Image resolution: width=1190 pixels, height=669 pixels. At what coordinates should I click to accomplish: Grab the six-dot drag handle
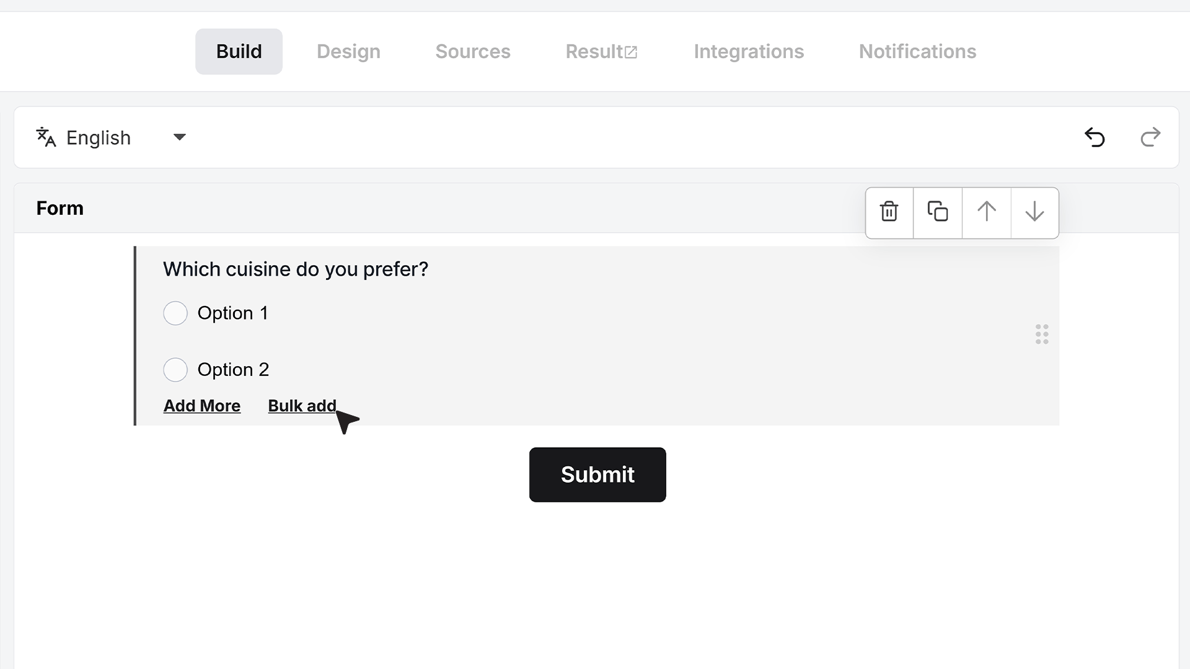[1042, 334]
